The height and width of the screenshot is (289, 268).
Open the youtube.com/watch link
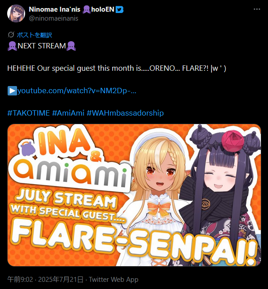pyautogui.click(x=77, y=91)
